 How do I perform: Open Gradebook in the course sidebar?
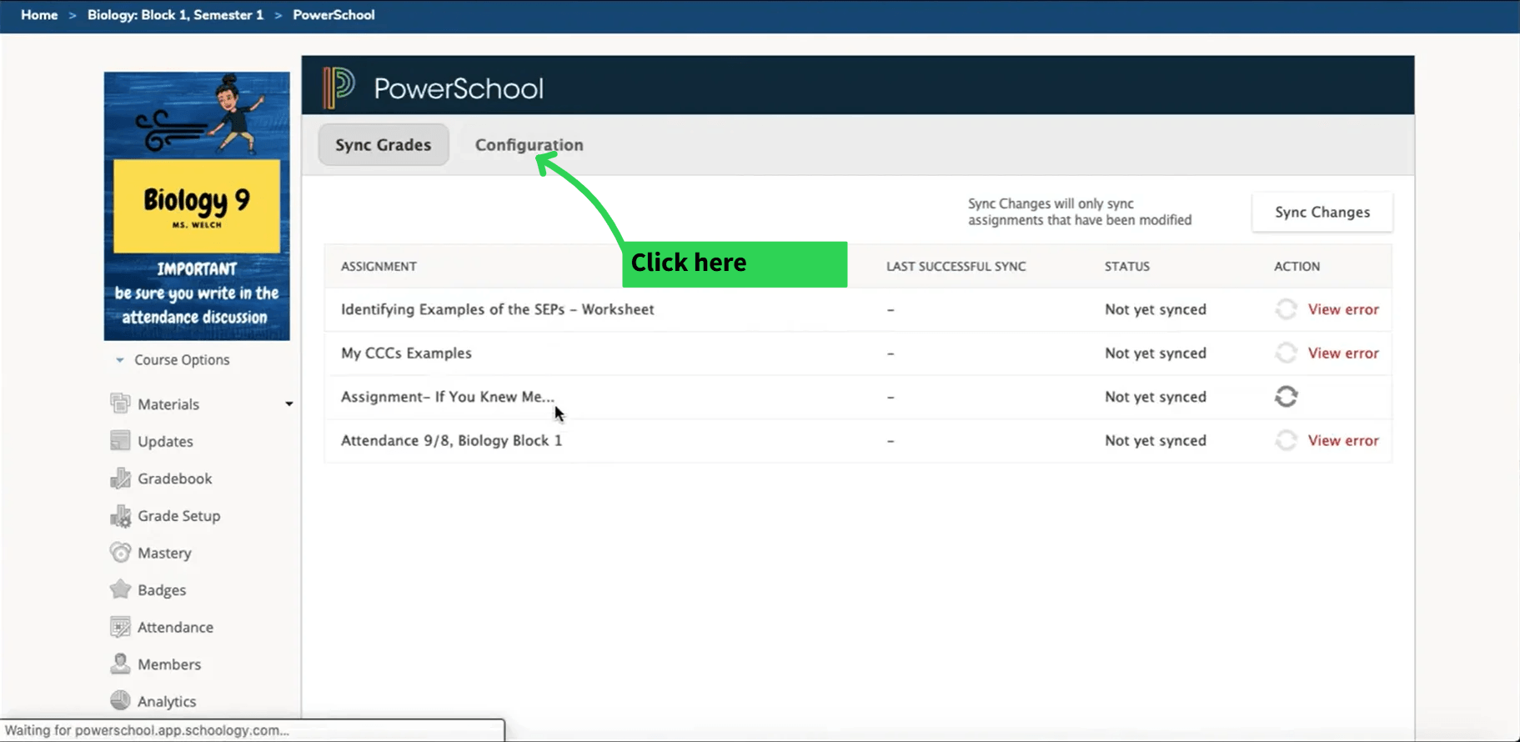(x=175, y=479)
